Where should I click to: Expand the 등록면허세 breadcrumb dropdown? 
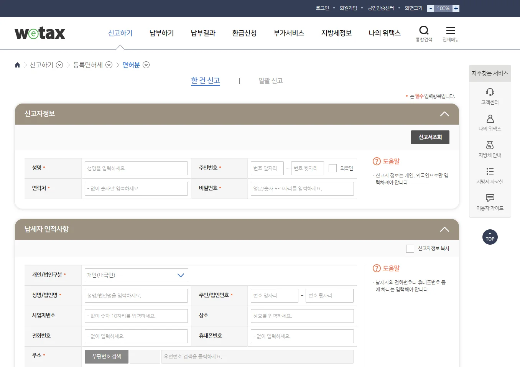[109, 65]
